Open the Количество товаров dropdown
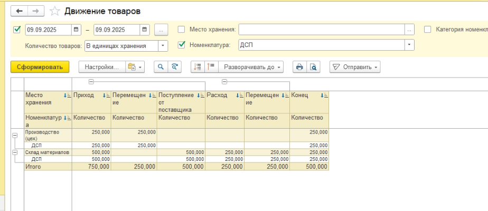This screenshot has width=488, height=211. click(163, 46)
